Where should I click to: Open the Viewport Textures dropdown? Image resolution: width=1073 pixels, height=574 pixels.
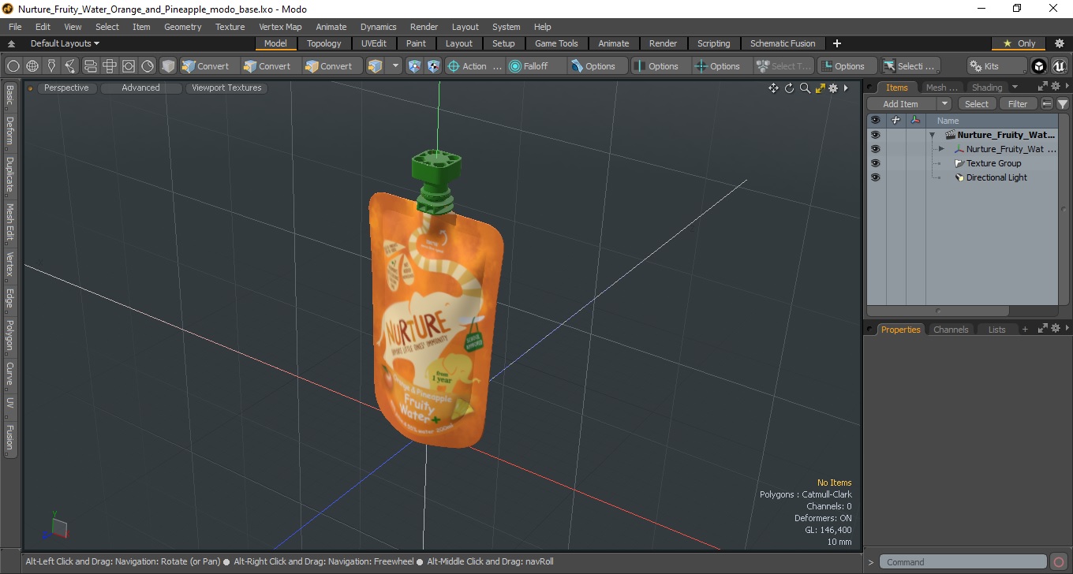(226, 88)
